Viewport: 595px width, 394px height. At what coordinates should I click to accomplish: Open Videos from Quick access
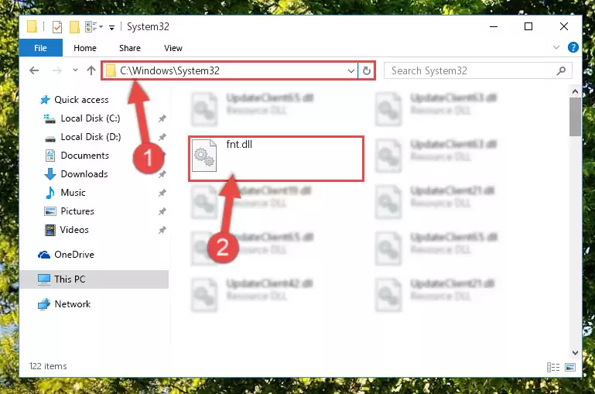[x=74, y=230]
